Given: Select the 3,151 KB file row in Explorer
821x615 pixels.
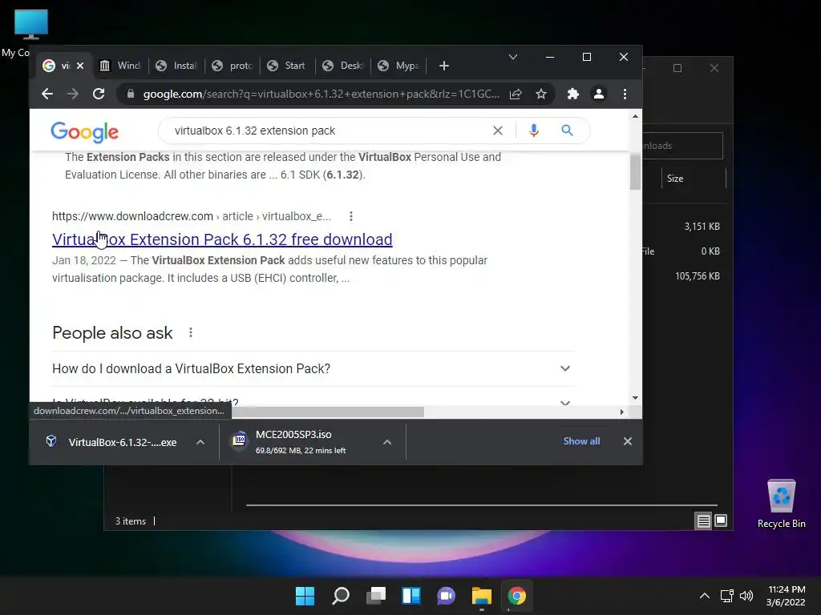Looking at the screenshot, I should point(684,227).
